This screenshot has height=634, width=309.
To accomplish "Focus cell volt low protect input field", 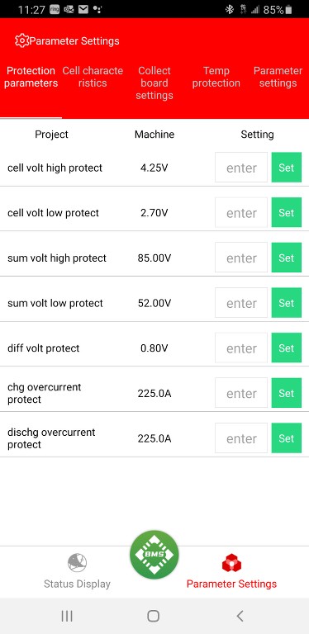I will coord(241,213).
